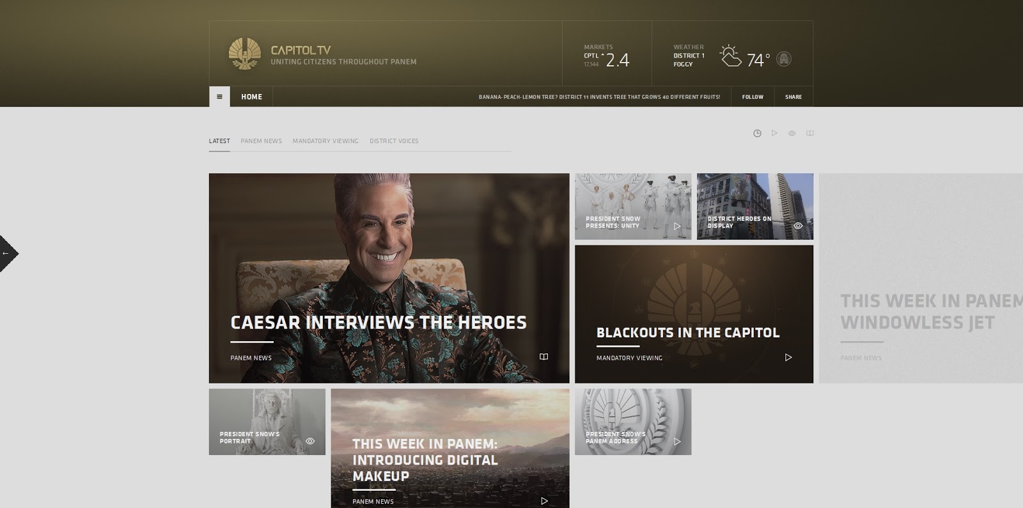
Task: Open District Heroes on Display thumbnail
Action: [x=755, y=206]
